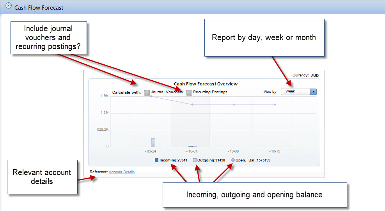Open the View by dropdown arrow
This screenshot has width=385, height=211.
[x=313, y=92]
